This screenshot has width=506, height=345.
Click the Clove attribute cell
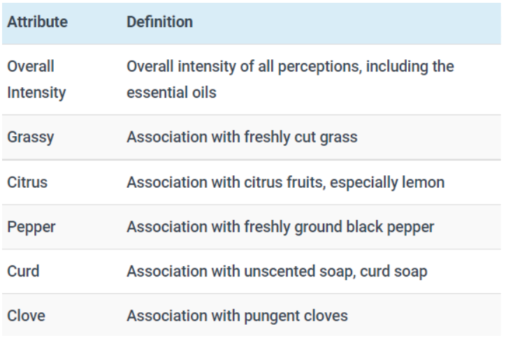(x=26, y=316)
